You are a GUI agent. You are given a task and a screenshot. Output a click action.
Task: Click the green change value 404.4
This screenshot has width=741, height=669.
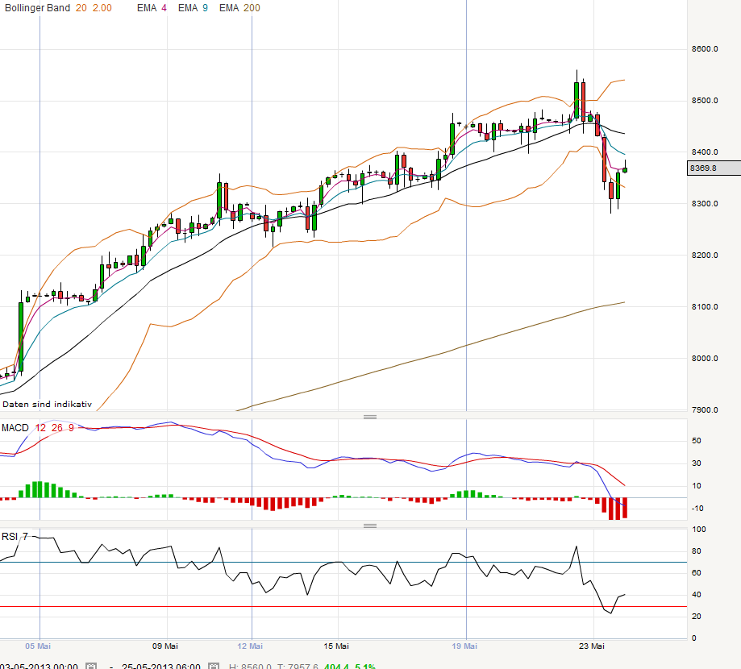click(336, 667)
